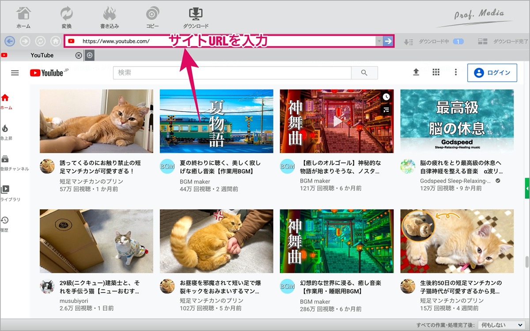Image resolution: width=530 pixels, height=331 pixels.
Task: Open the ダウンロード完了 completed list
Action: coord(503,41)
